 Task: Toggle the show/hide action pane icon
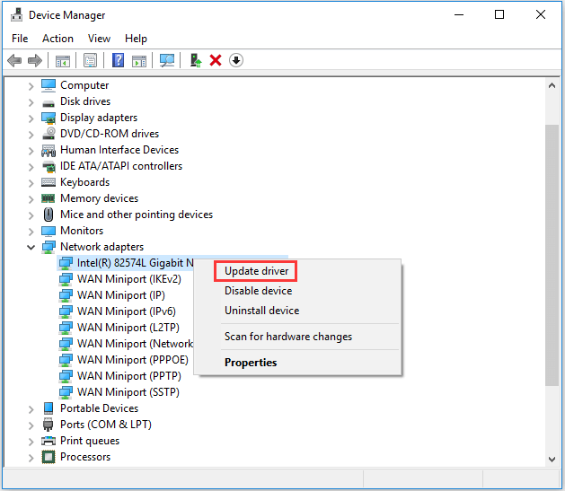(x=139, y=60)
